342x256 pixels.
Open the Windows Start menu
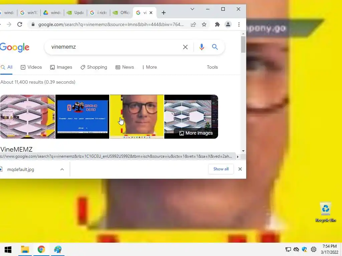8,249
